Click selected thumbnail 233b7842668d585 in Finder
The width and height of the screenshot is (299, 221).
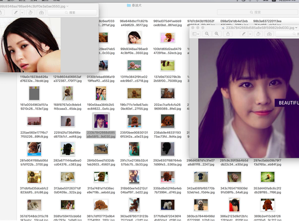tap(101, 121)
